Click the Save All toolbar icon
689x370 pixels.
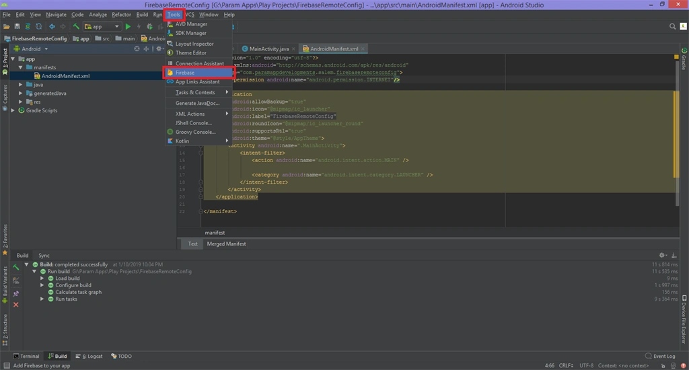point(17,26)
